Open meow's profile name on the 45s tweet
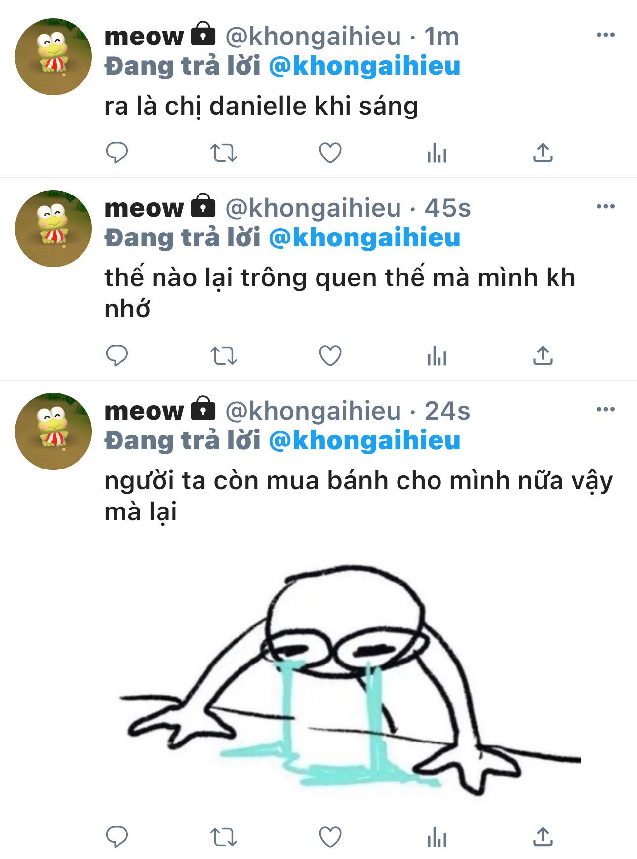The image size is (637, 859). 144,208
